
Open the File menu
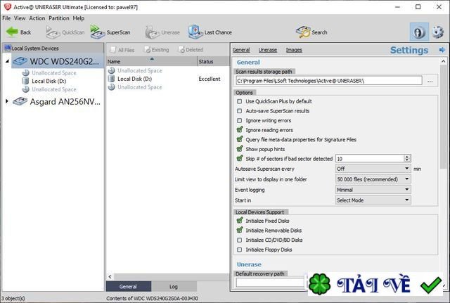tap(6, 18)
